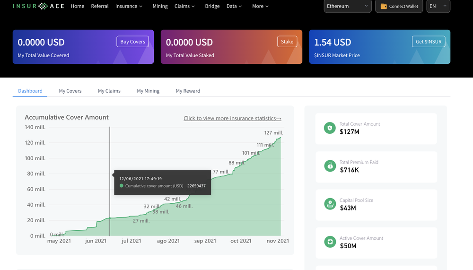Screen dimensions: 473x270
Task: Open the Bridge page
Action: [212, 6]
